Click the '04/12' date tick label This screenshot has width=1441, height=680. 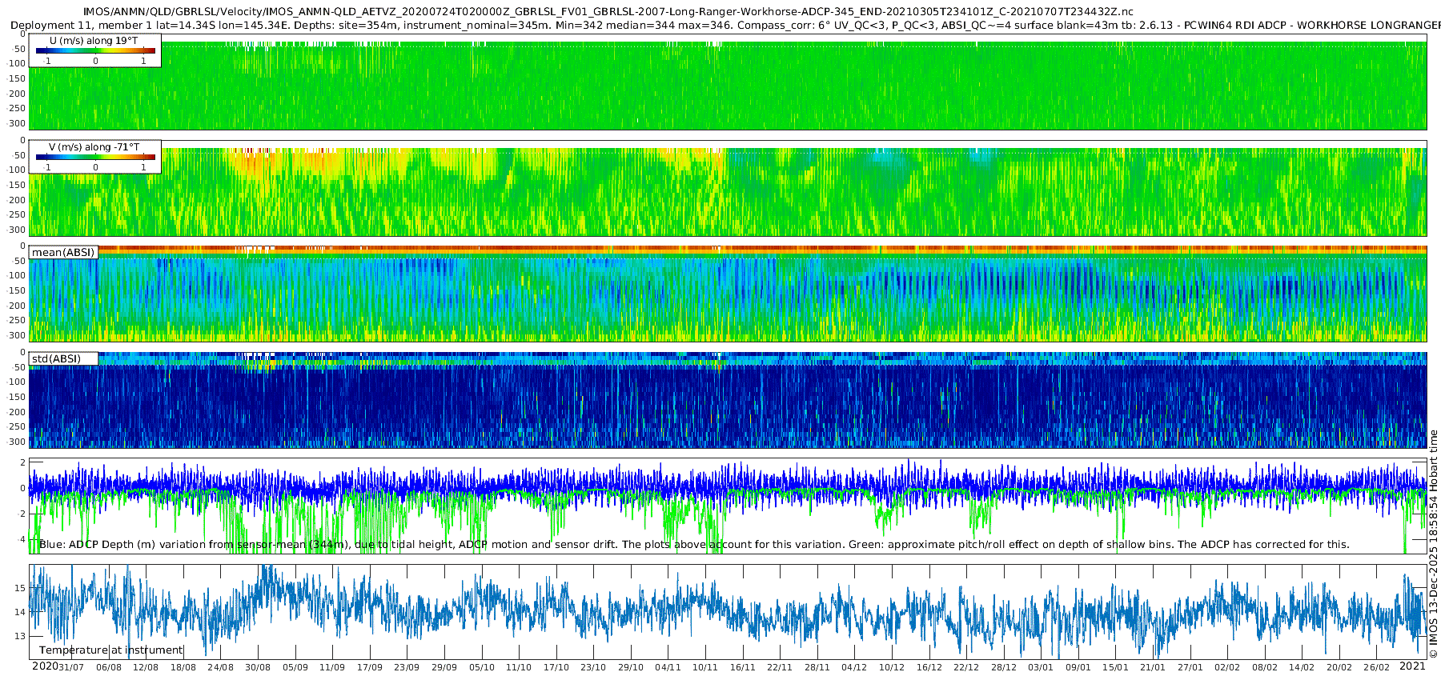[854, 667]
